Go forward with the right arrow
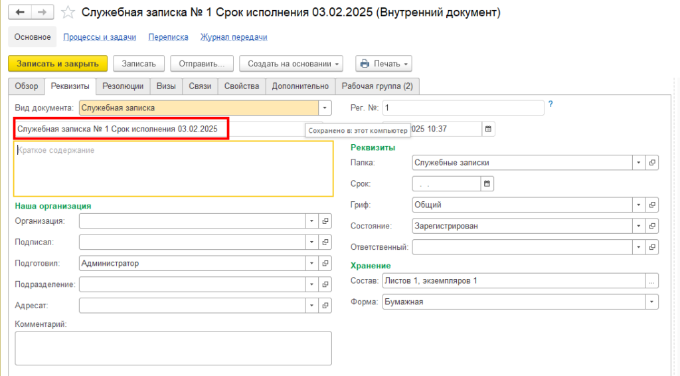The width and height of the screenshot is (680, 376). (42, 12)
